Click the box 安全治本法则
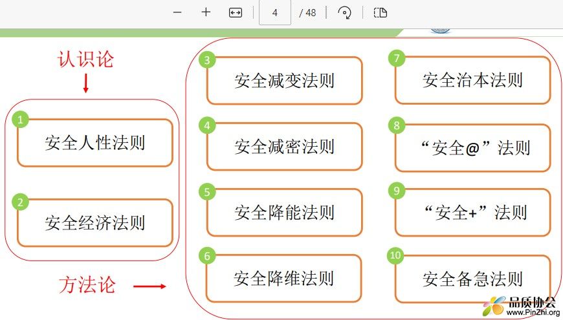Screen dimensions: 563x320 (x=472, y=80)
